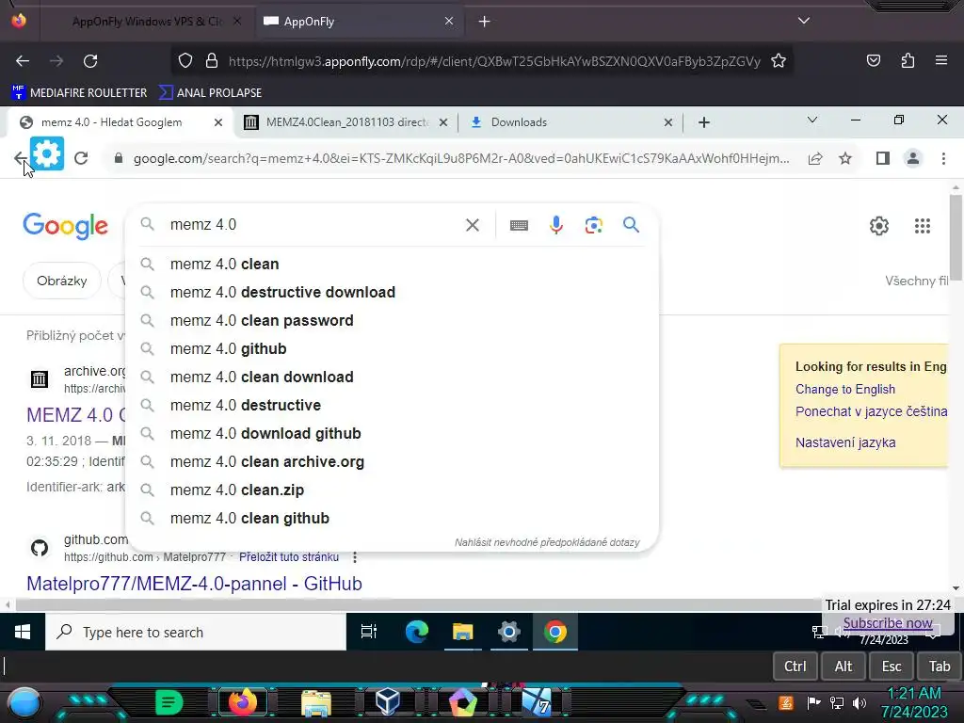Report inappropriate predictions link
This screenshot has height=723, width=964.
547,542
